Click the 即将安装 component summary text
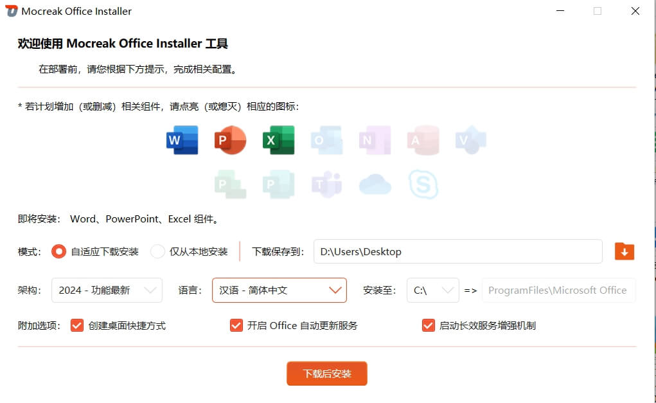Screen dimensions: 656x403 point(120,219)
